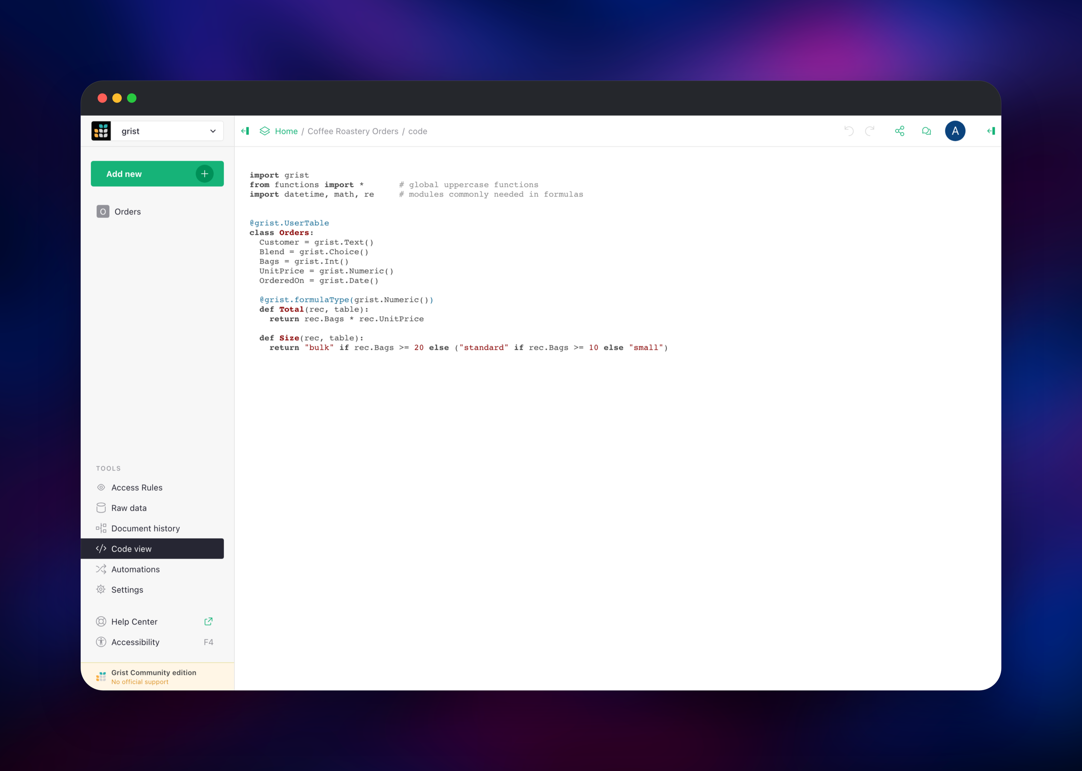Click the Bags = grist.Int() line
The width and height of the screenshot is (1082, 771).
(x=304, y=262)
